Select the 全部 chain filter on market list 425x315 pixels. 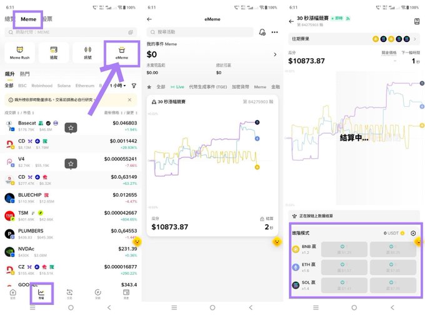pos(9,86)
